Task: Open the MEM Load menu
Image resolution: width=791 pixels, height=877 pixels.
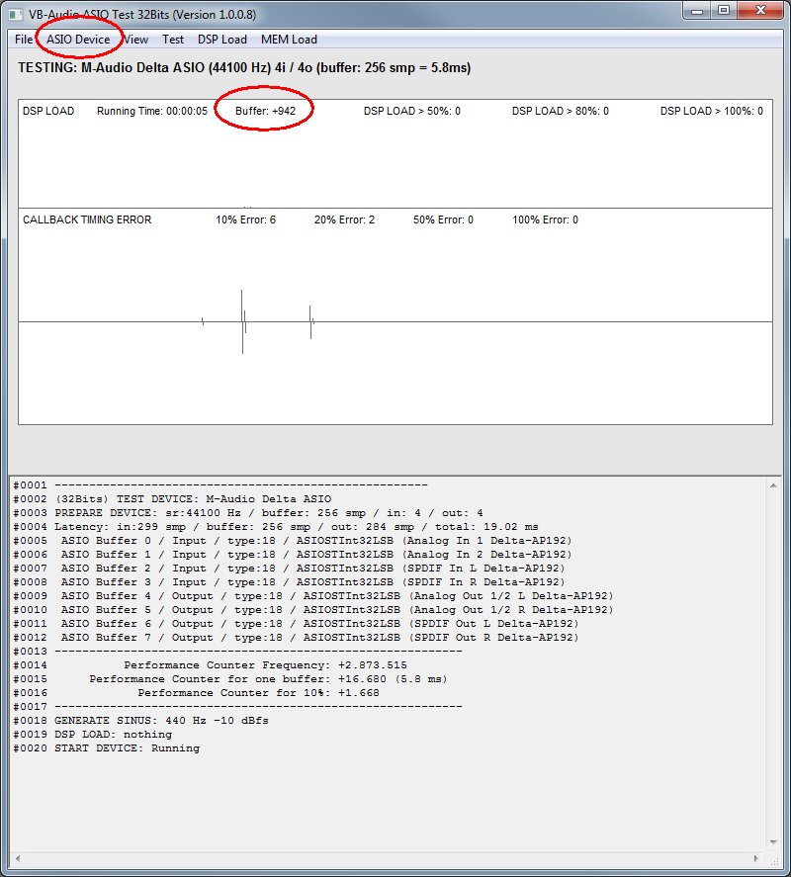Action: coord(289,40)
